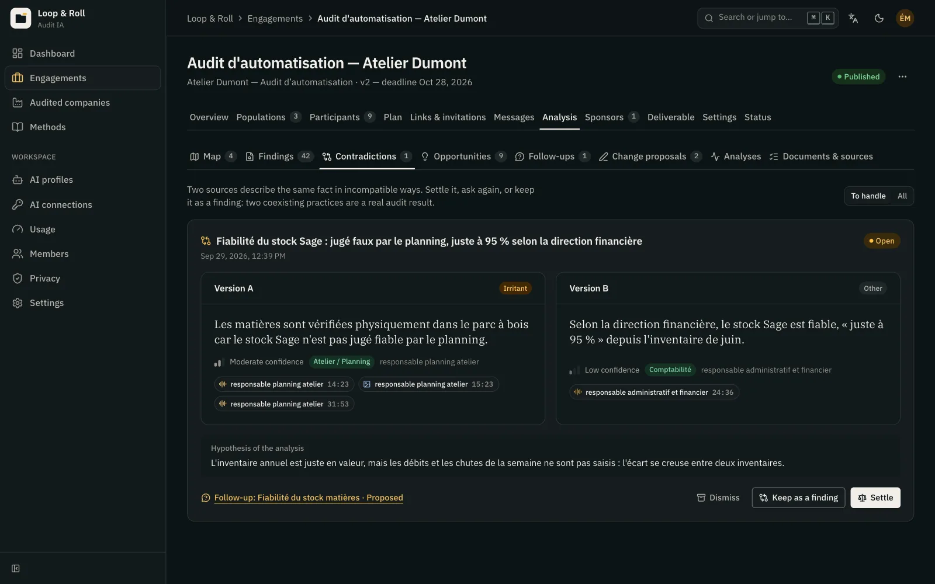Go to Audited companies in the sidebar
Viewport: 935px width, 584px height.
click(x=82, y=103)
